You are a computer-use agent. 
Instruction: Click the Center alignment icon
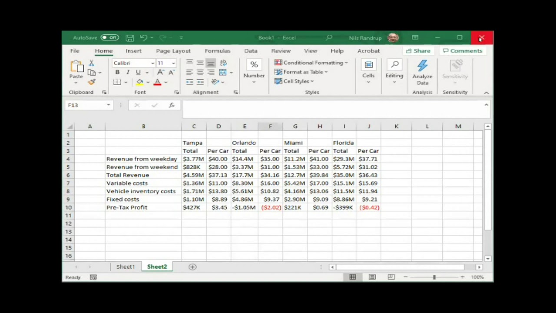click(x=200, y=73)
